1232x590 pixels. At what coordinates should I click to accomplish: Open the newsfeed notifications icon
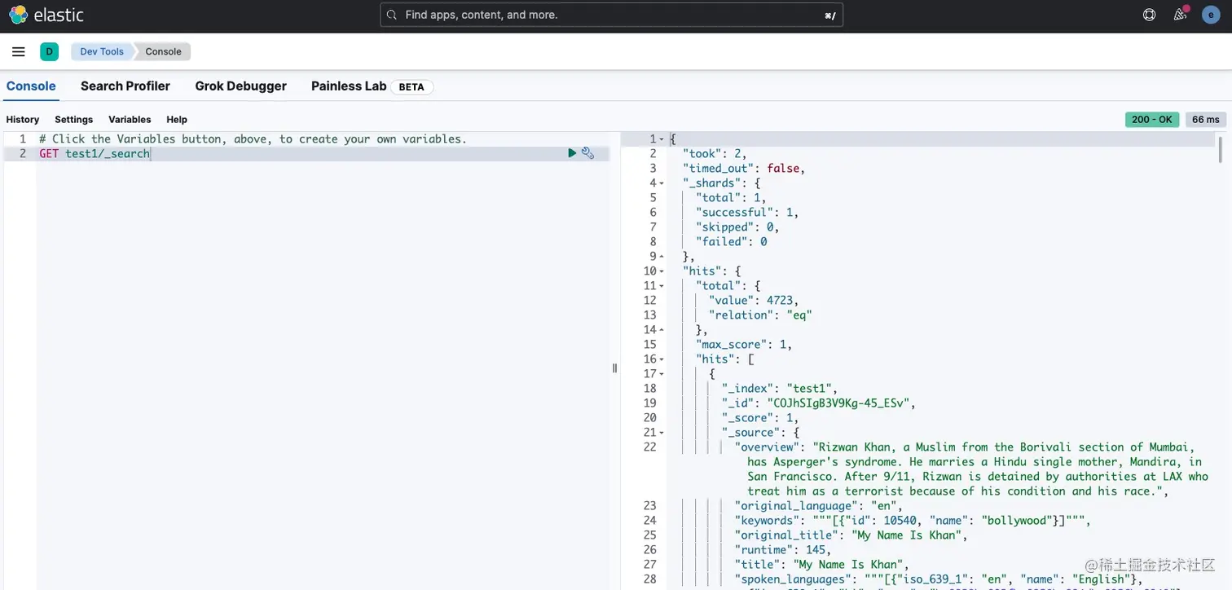pos(1180,15)
